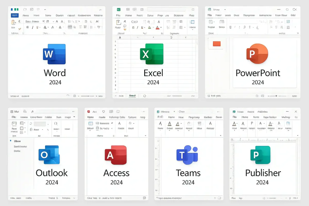This screenshot has width=309, height=206.
Task: Click the Teams app icon
Action: coord(187,155)
